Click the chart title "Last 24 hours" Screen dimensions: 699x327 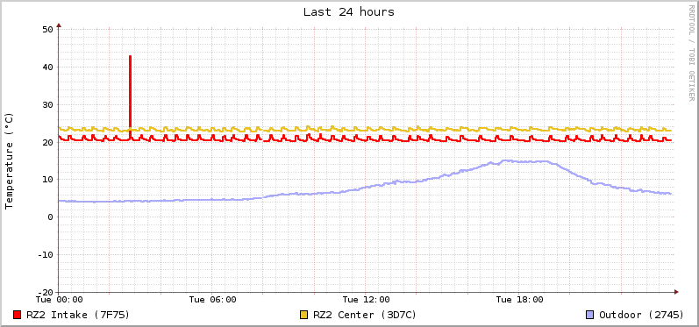pos(349,12)
